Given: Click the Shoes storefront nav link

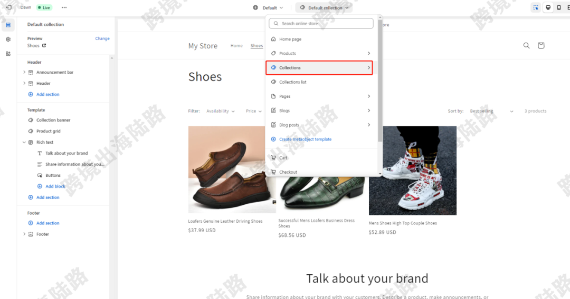Looking at the screenshot, I should [256, 46].
